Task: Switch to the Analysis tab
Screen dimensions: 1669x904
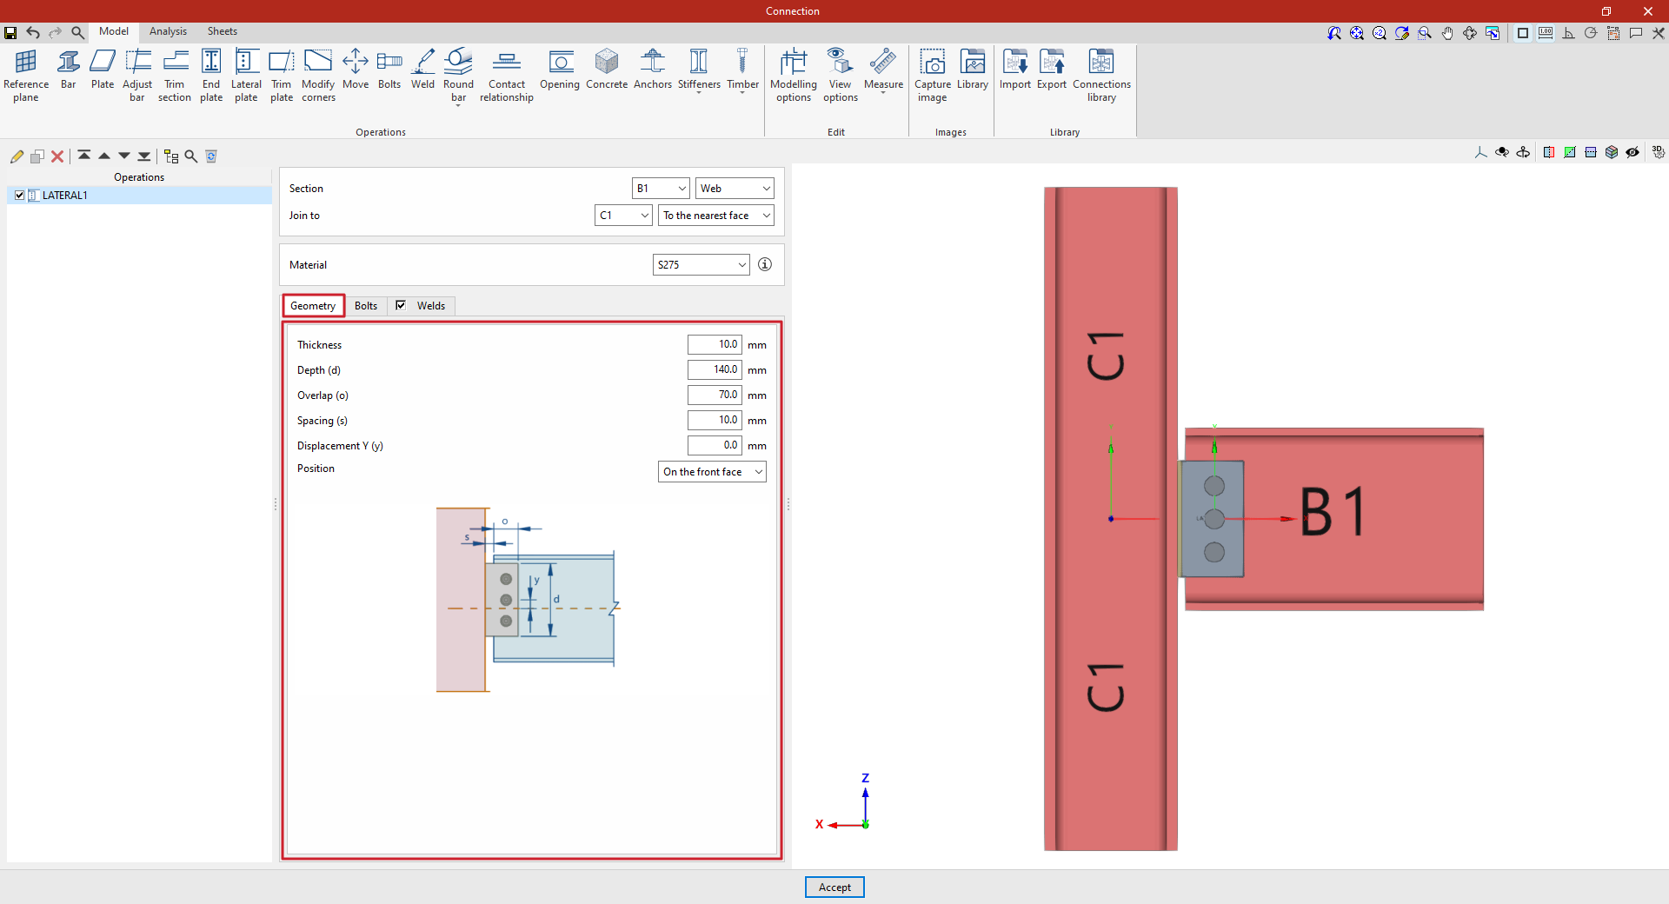Action: click(168, 31)
